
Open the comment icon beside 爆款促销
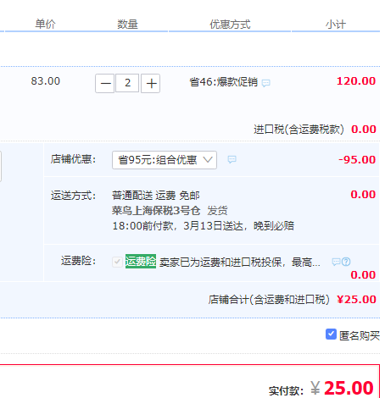[265, 83]
